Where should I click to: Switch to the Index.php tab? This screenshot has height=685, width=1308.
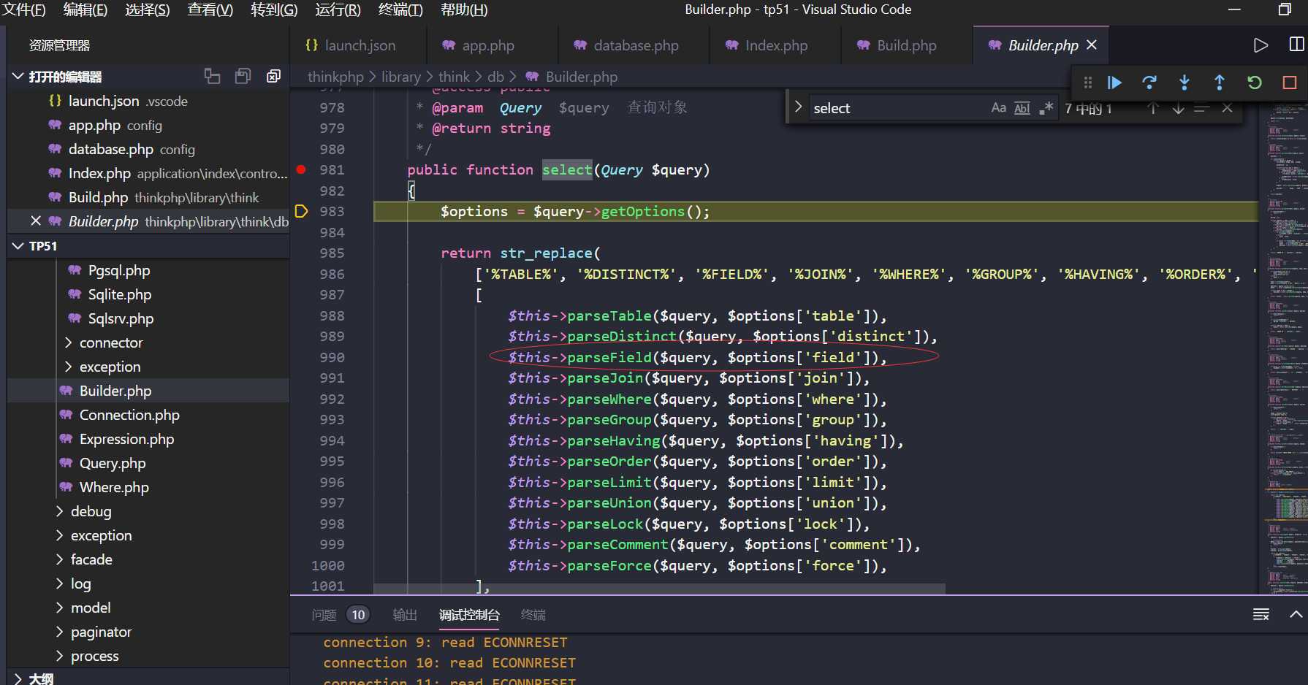775,45
